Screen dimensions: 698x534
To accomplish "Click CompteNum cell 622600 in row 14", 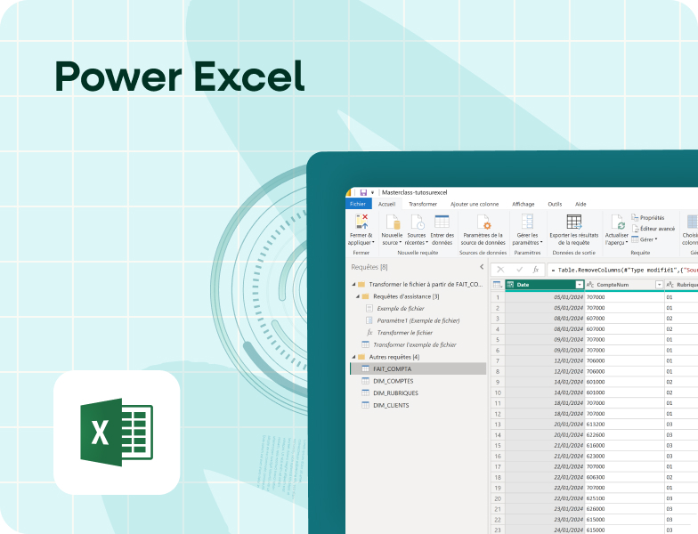I will click(x=625, y=434).
